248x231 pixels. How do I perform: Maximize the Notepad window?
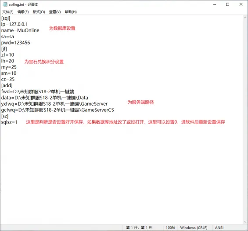[x=228, y=4]
